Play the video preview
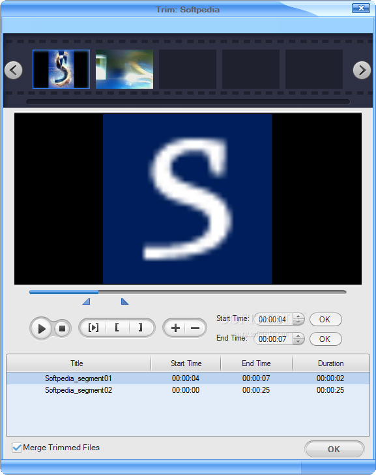The width and height of the screenshot is (376, 475). [x=42, y=328]
